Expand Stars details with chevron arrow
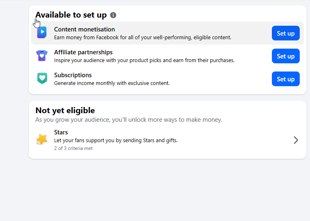Screen dimensions: 310x221 click(x=296, y=140)
